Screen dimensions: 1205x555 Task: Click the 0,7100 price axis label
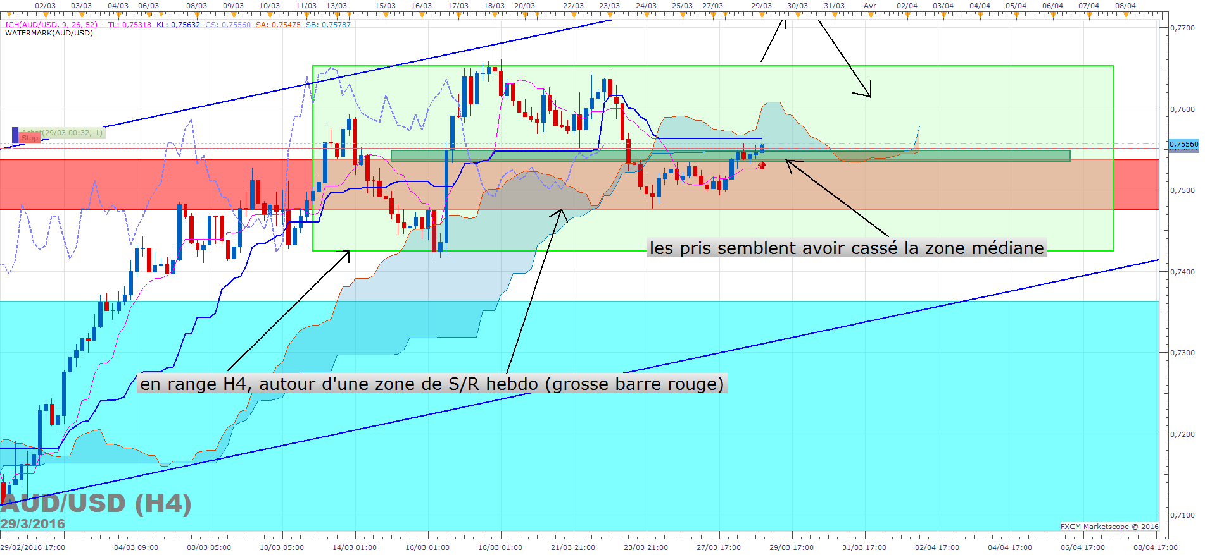click(x=1182, y=515)
